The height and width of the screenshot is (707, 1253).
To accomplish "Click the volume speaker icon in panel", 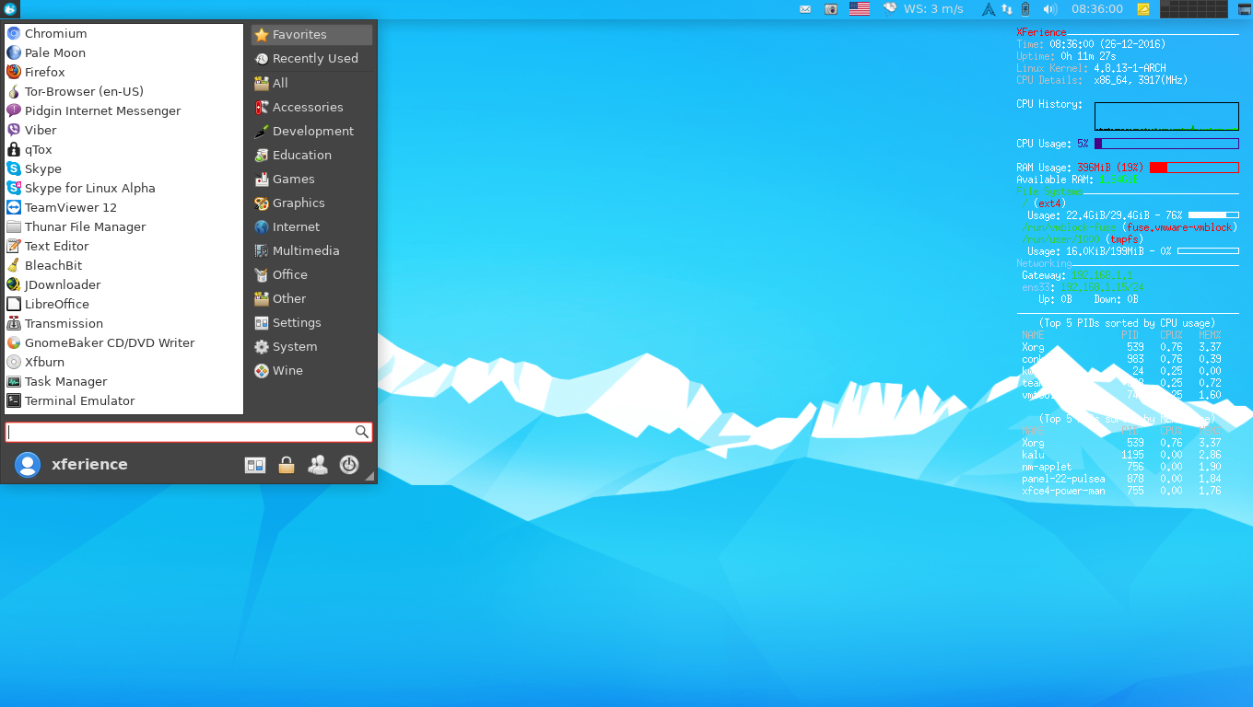I will (x=1049, y=9).
